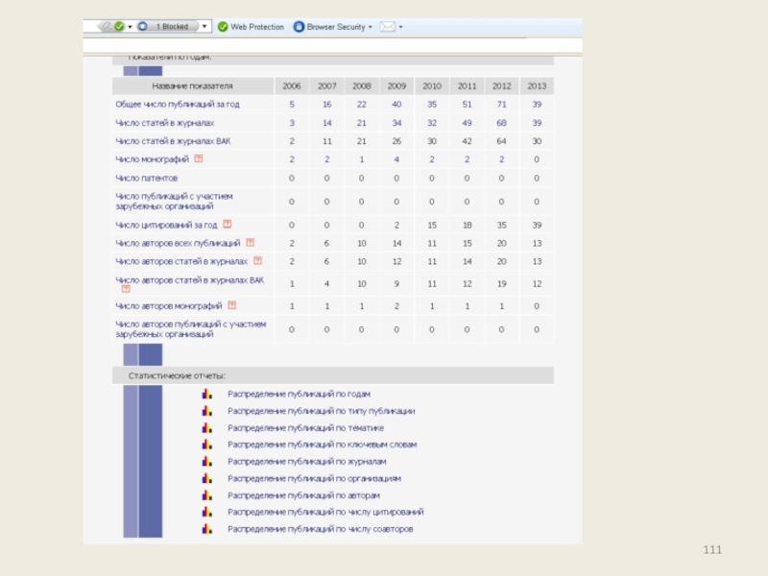Click chart icon for «по ключевым словам» report
Image resolution: width=768 pixels, height=576 pixels.
pyautogui.click(x=205, y=444)
